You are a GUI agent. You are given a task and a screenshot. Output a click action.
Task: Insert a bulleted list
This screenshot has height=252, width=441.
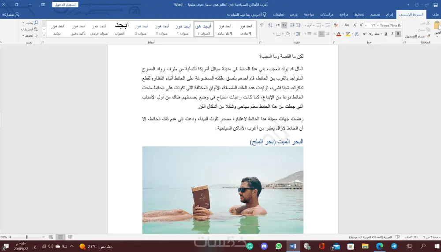coord(327,25)
